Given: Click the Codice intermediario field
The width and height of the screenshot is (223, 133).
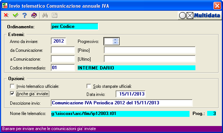Looking at the screenshot, I should (x=63, y=68).
